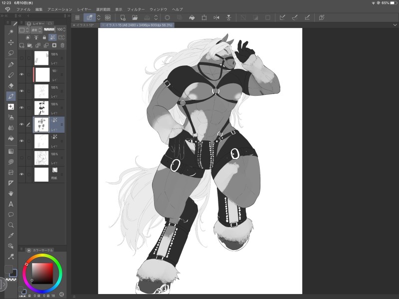This screenshot has height=299, width=399.
Task: Adjust layer opacity stepper at 100
Action: 64,29
